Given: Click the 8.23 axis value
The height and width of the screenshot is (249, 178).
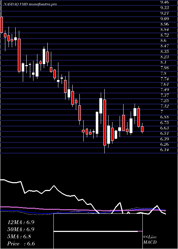Looking at the screenshot, I should point(164,57).
